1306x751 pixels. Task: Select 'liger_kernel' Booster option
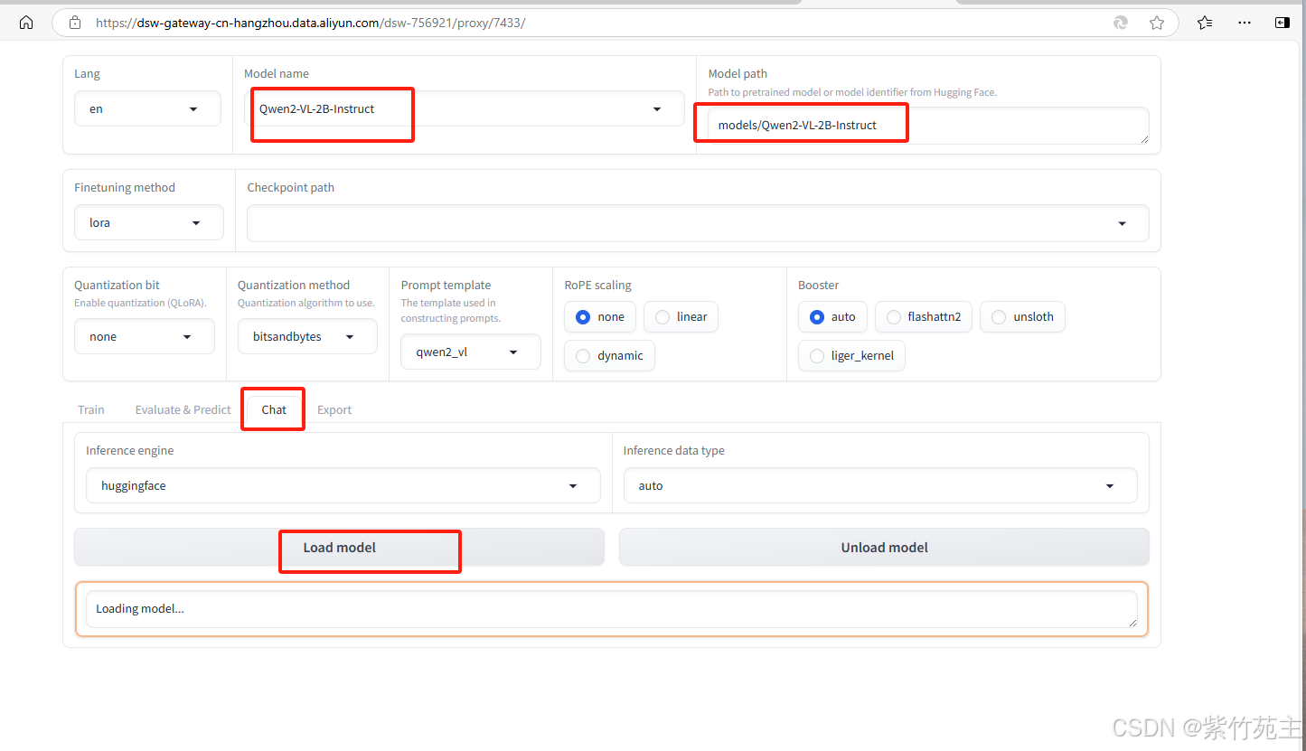[851, 356]
